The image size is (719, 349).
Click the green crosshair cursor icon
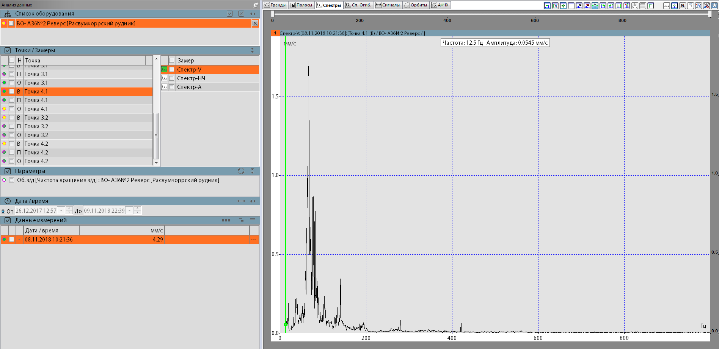point(563,5)
